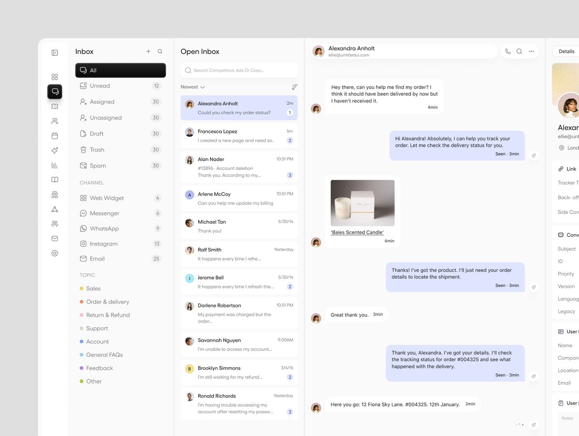This screenshot has width=579, height=436.
Task: Filter by the Instagram channel
Action: [x=121, y=244]
